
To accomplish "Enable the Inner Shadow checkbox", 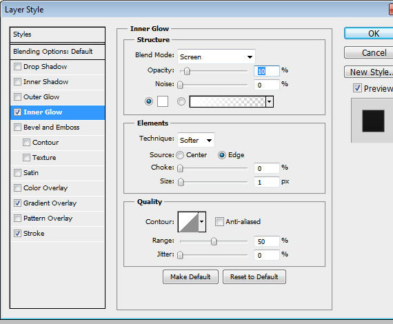I will 17,82.
